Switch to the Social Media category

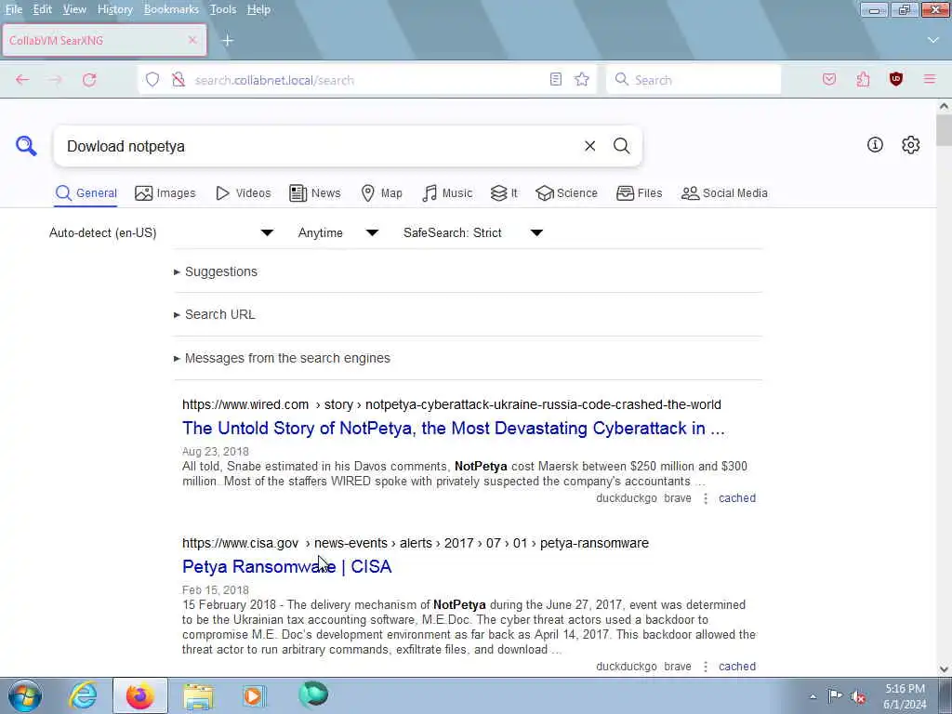click(724, 193)
